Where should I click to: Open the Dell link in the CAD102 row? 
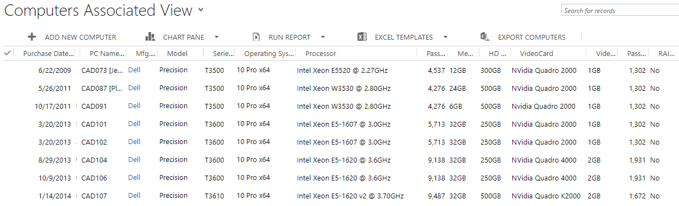134,142
